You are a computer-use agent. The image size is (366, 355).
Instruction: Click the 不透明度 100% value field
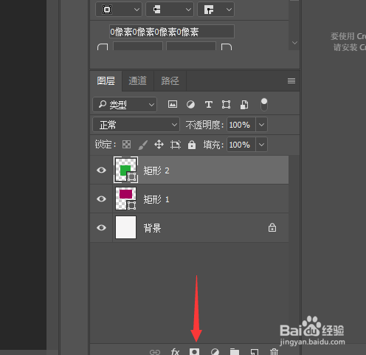coord(241,125)
